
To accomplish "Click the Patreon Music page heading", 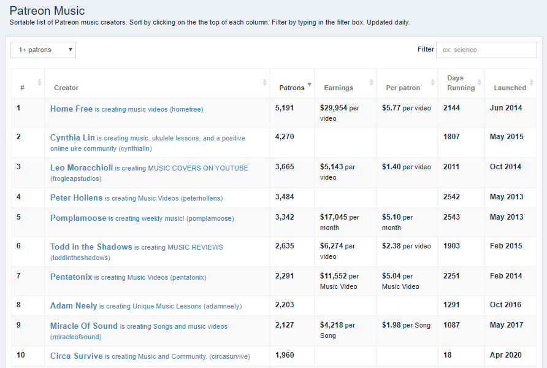I will (x=47, y=10).
